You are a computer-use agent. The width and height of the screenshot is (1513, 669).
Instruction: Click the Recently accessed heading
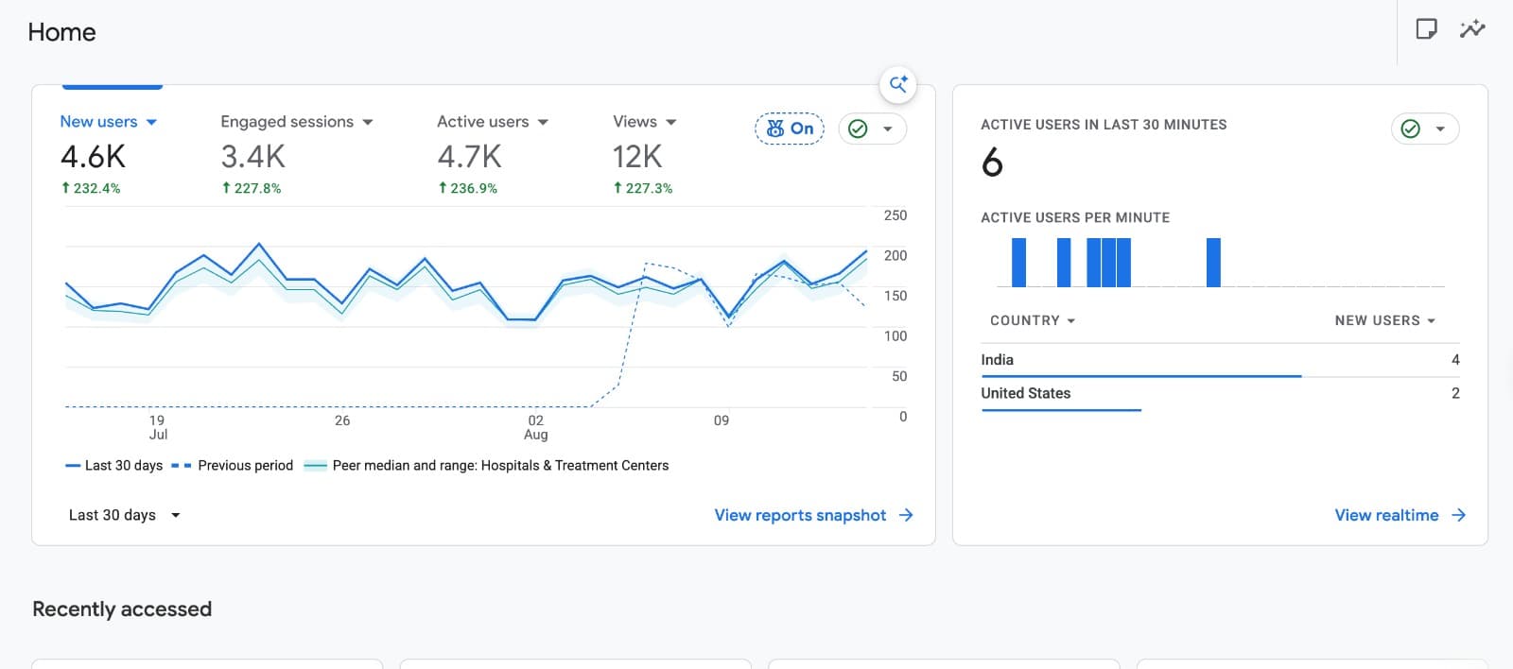pyautogui.click(x=122, y=609)
